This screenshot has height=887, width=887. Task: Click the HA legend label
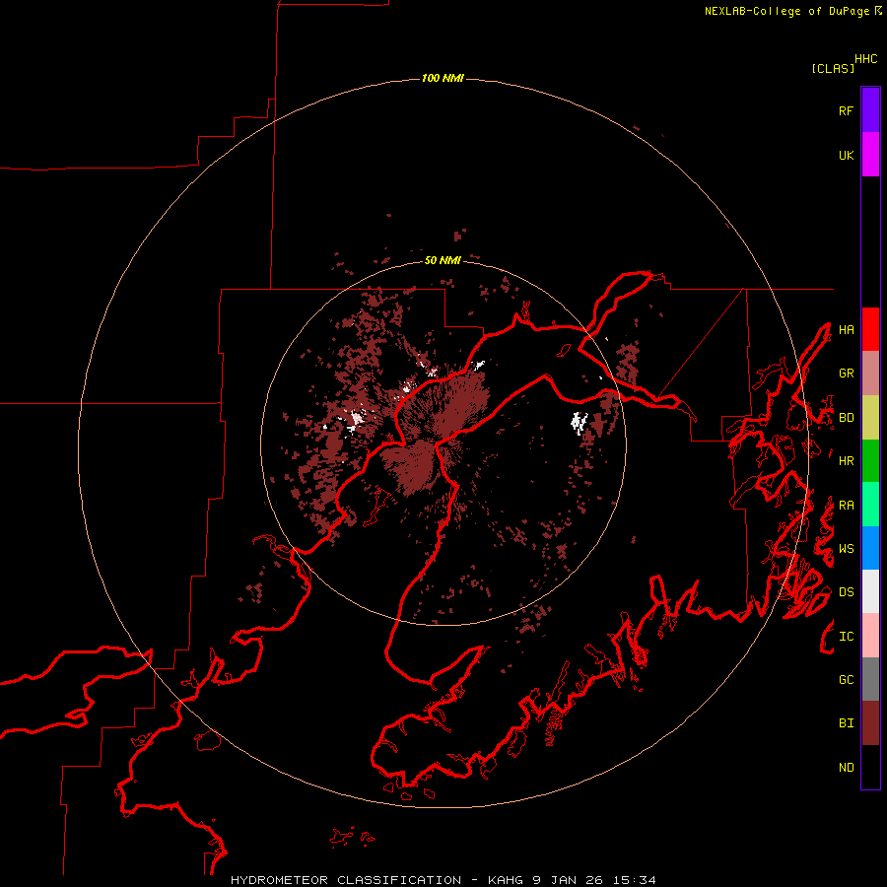click(847, 330)
